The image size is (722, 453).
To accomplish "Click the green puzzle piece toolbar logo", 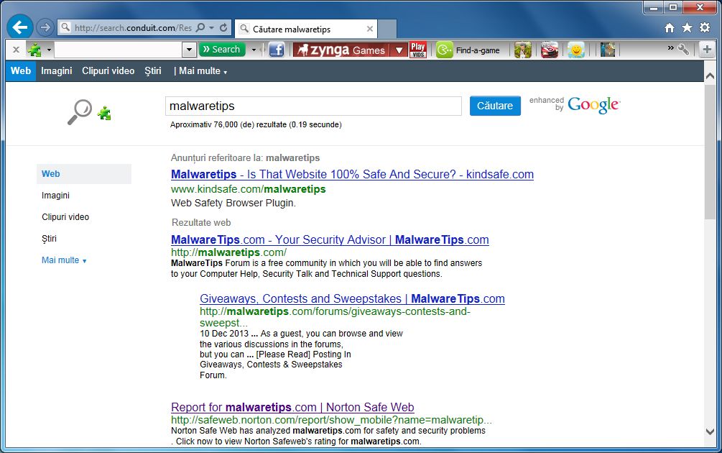I will point(34,50).
